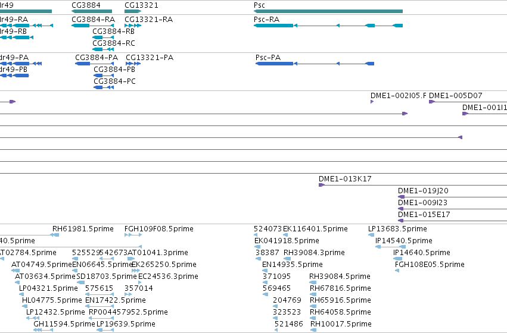507x333 pixels.
Task: Click the DME1-019J20 BAC label
Action: (423, 191)
